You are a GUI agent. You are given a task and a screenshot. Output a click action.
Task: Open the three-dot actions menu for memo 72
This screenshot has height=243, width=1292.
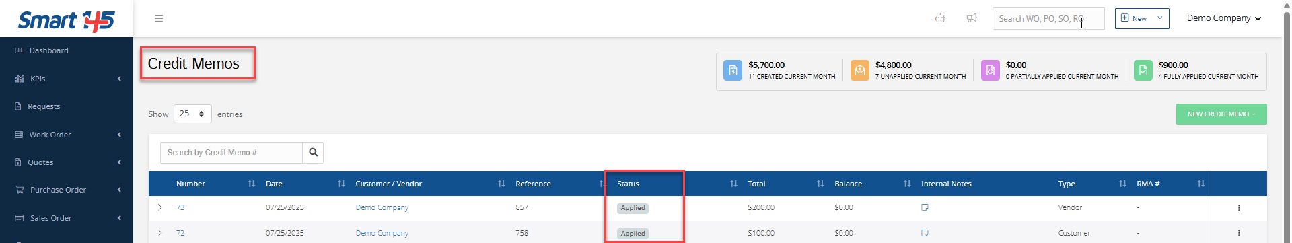coord(1238,233)
